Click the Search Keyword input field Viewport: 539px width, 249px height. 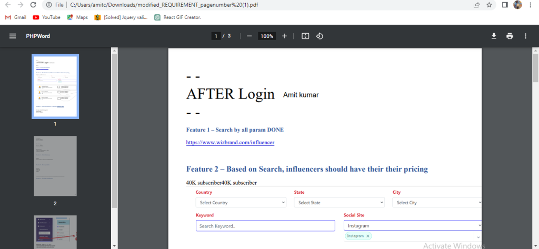coord(265,226)
